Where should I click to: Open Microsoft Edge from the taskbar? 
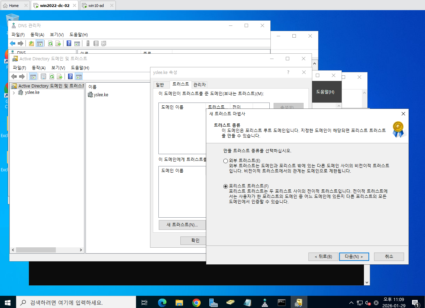point(162,302)
